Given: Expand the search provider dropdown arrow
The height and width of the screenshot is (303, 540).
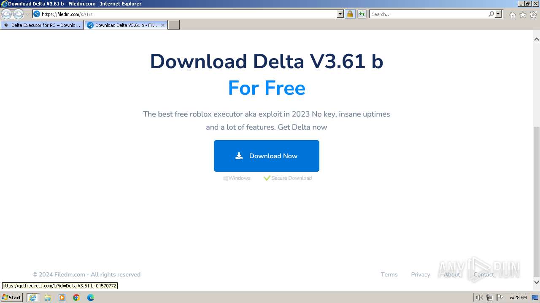Looking at the screenshot, I should [498, 14].
